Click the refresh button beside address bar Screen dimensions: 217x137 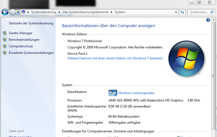(182, 12)
